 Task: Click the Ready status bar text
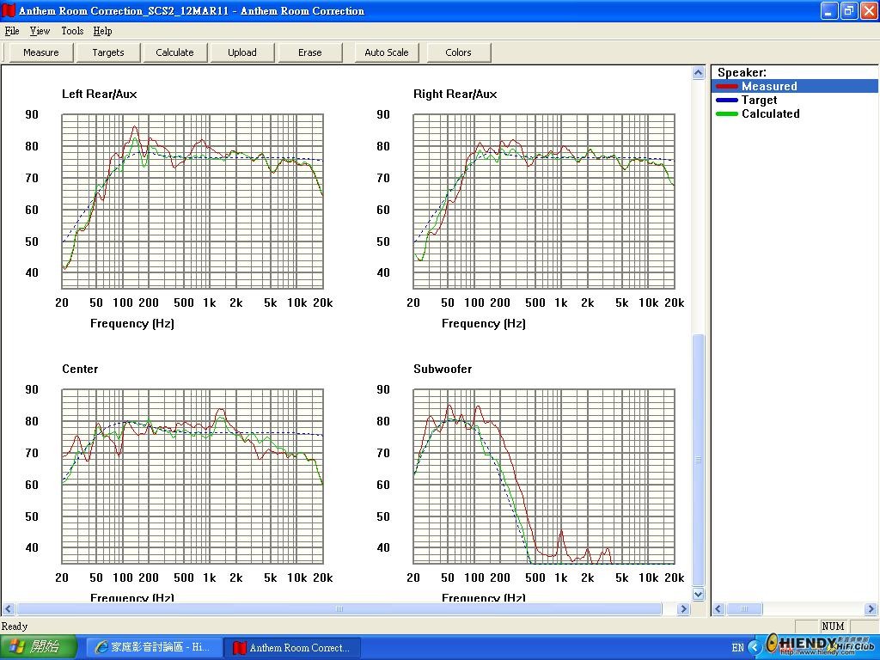[x=15, y=626]
